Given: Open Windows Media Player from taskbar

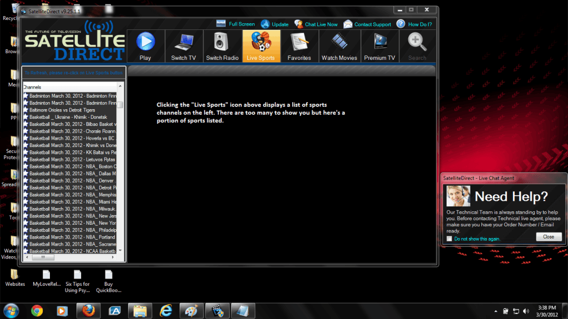Looking at the screenshot, I should pos(62,311).
